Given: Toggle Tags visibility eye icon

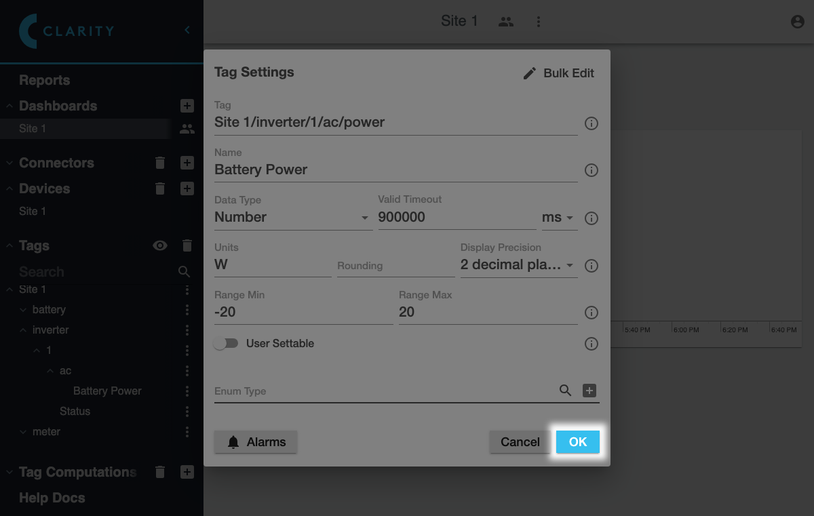Looking at the screenshot, I should (160, 245).
